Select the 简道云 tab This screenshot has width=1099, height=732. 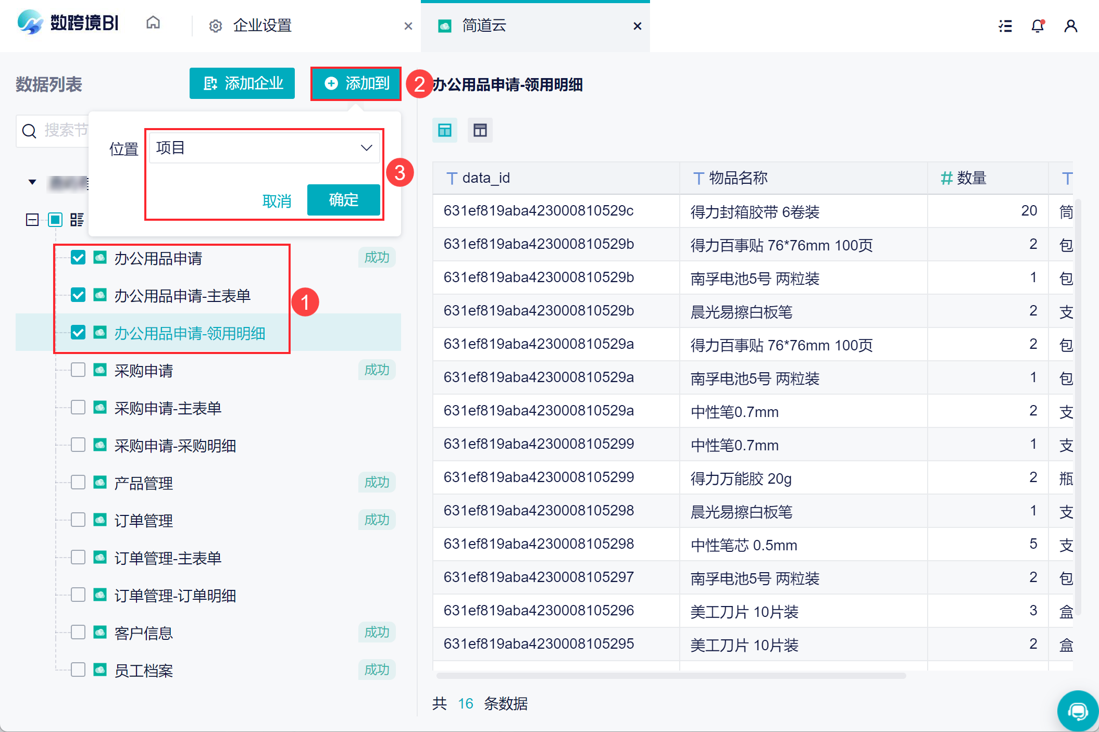coord(484,26)
